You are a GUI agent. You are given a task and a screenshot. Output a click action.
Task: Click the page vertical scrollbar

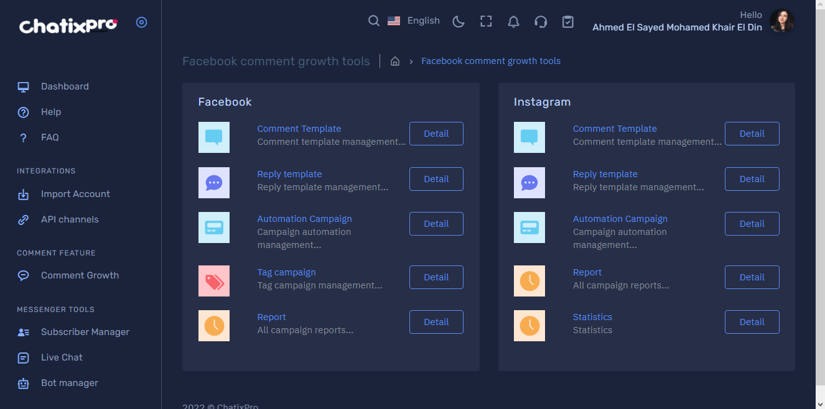pyautogui.click(x=820, y=204)
